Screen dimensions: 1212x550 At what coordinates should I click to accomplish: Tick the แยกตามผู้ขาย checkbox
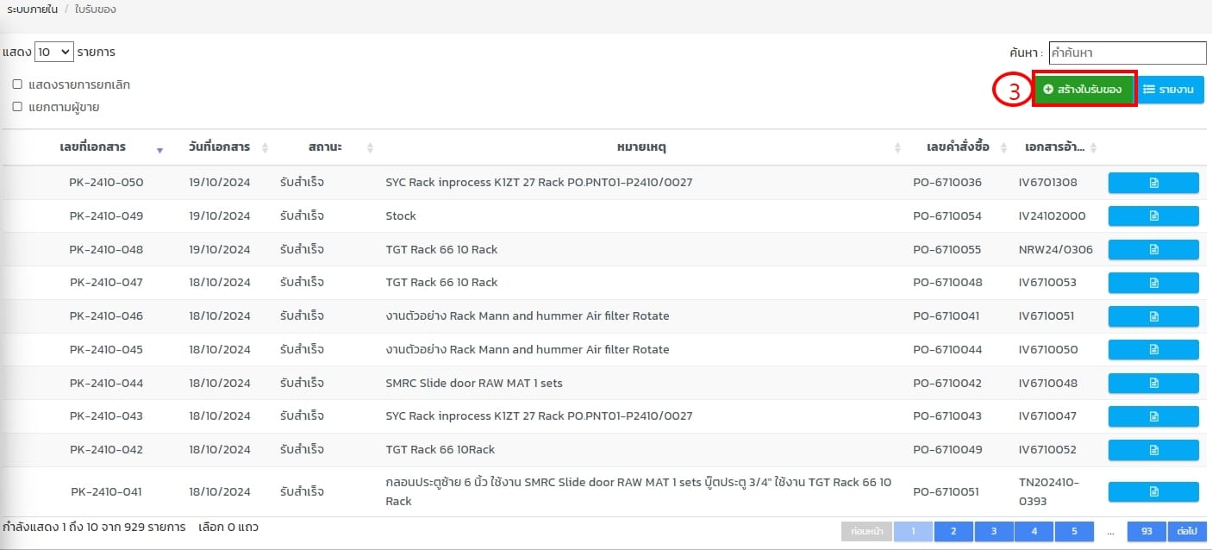click(17, 107)
